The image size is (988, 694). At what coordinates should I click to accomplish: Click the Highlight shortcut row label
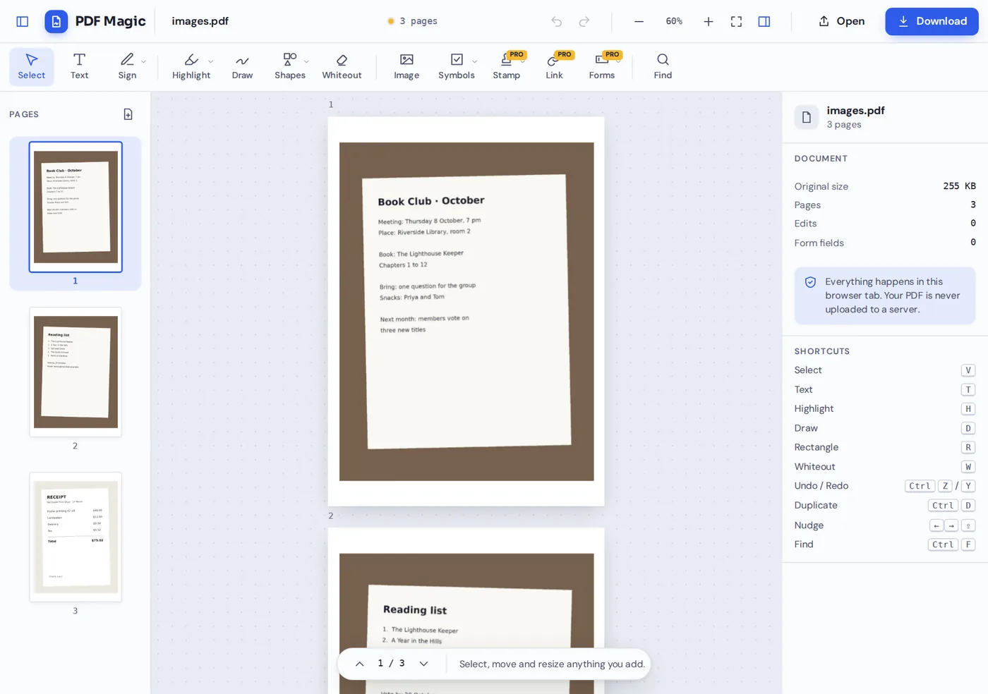[814, 408]
